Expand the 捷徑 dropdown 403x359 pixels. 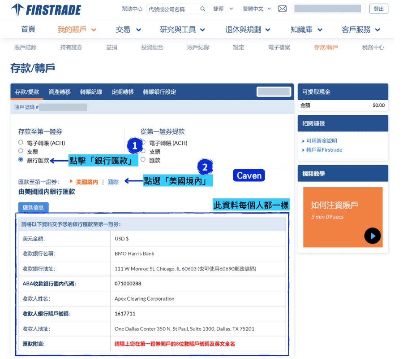pos(222,8)
